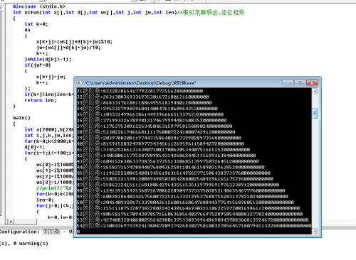Click the 'Configuration: 求阶乘' output line
This screenshot has width=356, height=260.
point(30,232)
